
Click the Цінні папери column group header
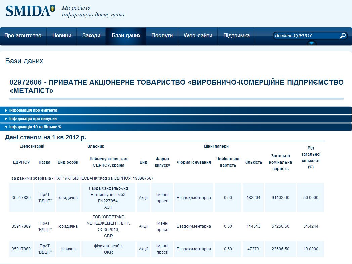(216, 146)
